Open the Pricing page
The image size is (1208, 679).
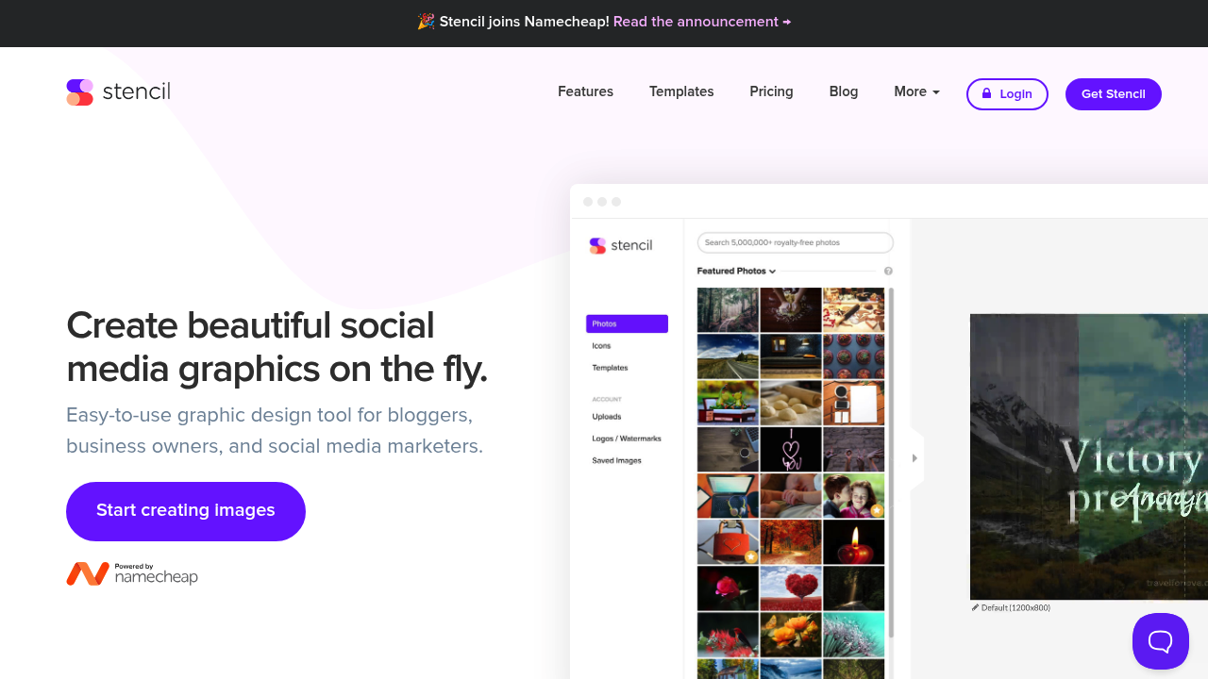pos(771,91)
